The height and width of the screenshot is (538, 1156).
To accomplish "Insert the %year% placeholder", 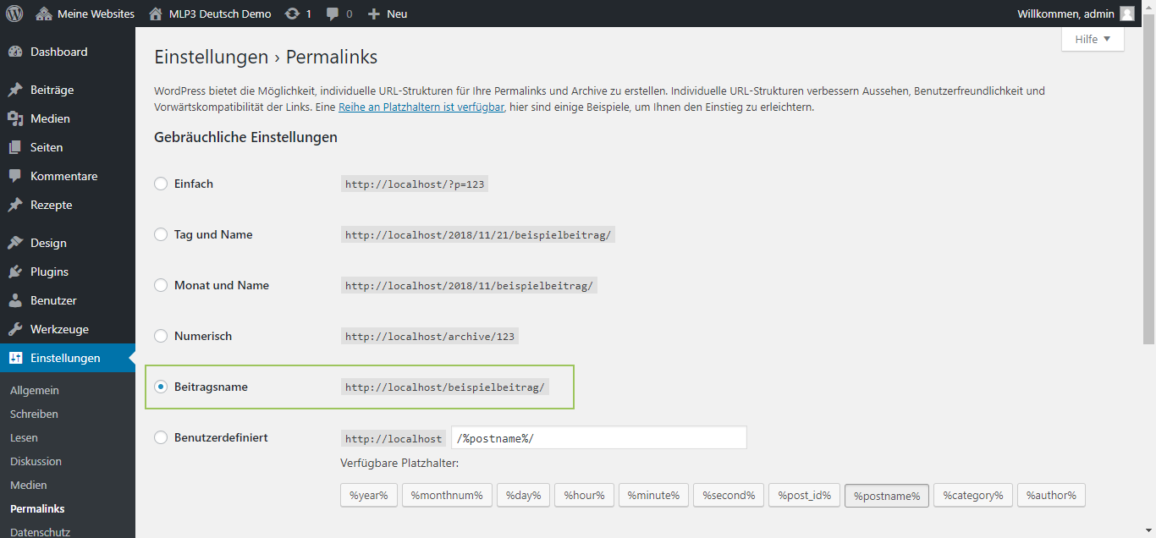I will pos(368,495).
